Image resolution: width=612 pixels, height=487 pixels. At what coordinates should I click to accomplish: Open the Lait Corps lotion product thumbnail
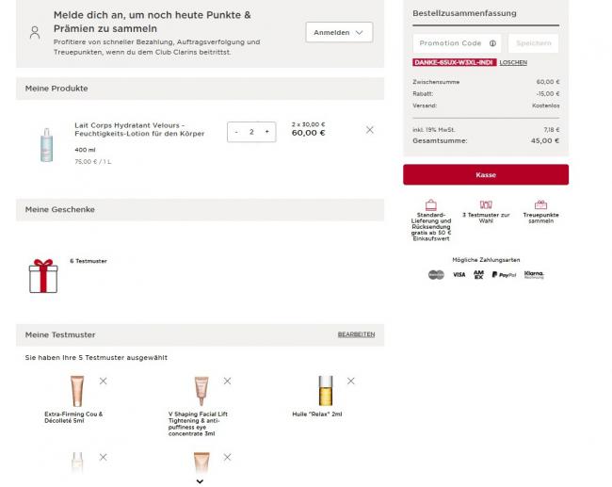coord(47,144)
